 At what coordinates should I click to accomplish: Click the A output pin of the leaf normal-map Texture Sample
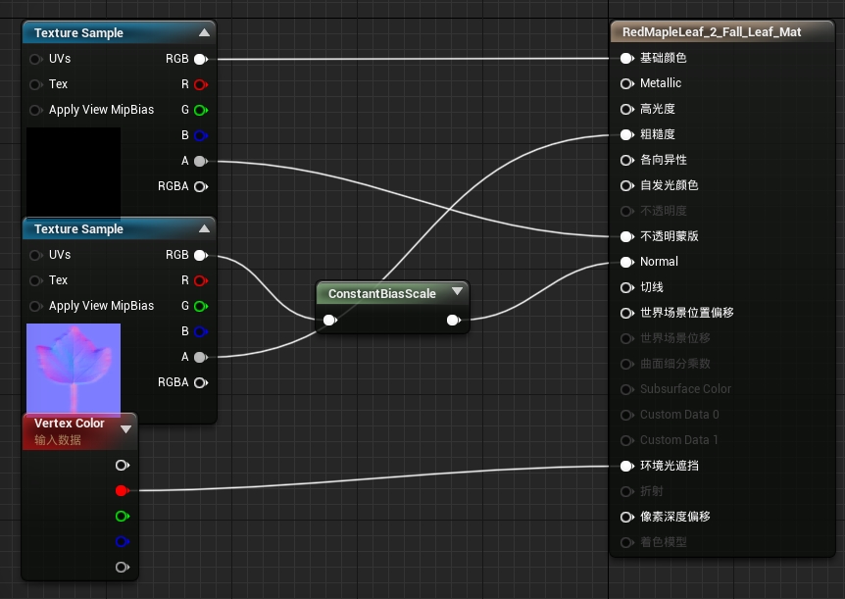pyautogui.click(x=201, y=357)
